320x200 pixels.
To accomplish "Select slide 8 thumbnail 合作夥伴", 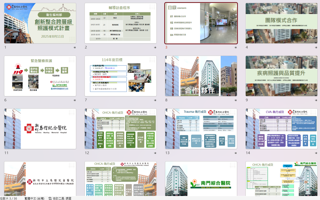I will tap(201, 76).
